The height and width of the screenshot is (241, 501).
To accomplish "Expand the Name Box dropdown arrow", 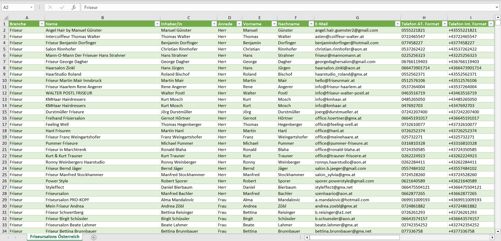I will pyautogui.click(x=32, y=7).
